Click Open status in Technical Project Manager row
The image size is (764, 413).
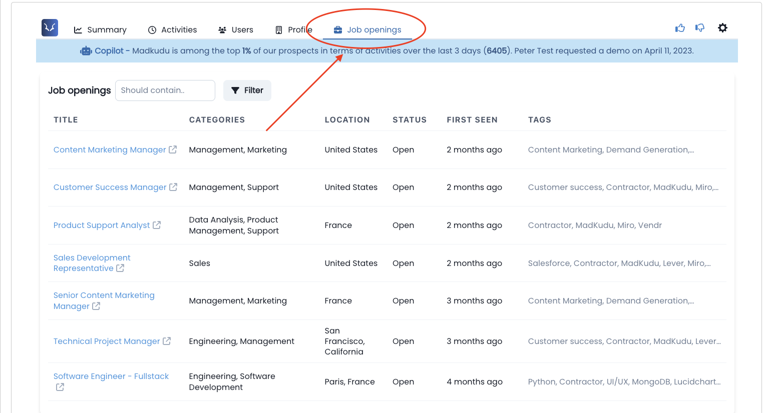tap(403, 341)
